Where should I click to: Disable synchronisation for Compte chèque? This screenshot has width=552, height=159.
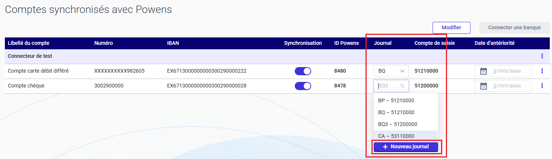[x=303, y=86]
